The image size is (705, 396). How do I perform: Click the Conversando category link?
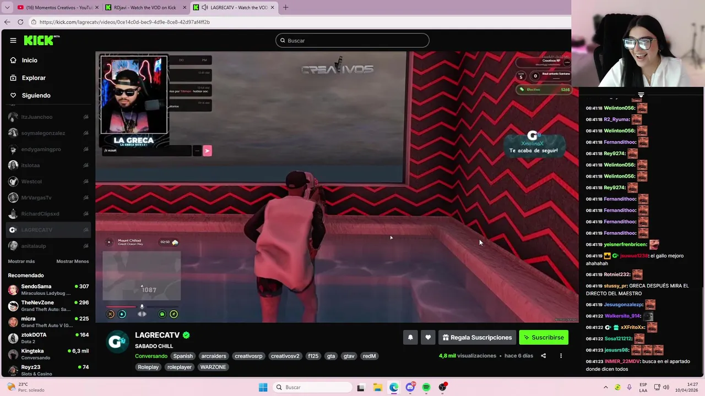pyautogui.click(x=151, y=356)
